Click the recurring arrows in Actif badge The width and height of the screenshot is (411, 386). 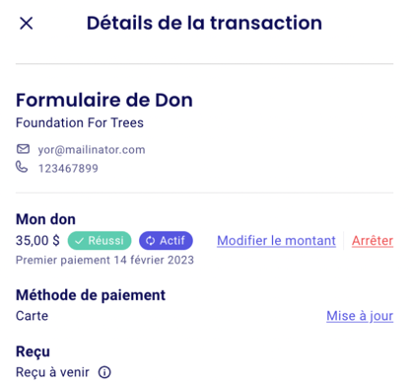click(150, 241)
